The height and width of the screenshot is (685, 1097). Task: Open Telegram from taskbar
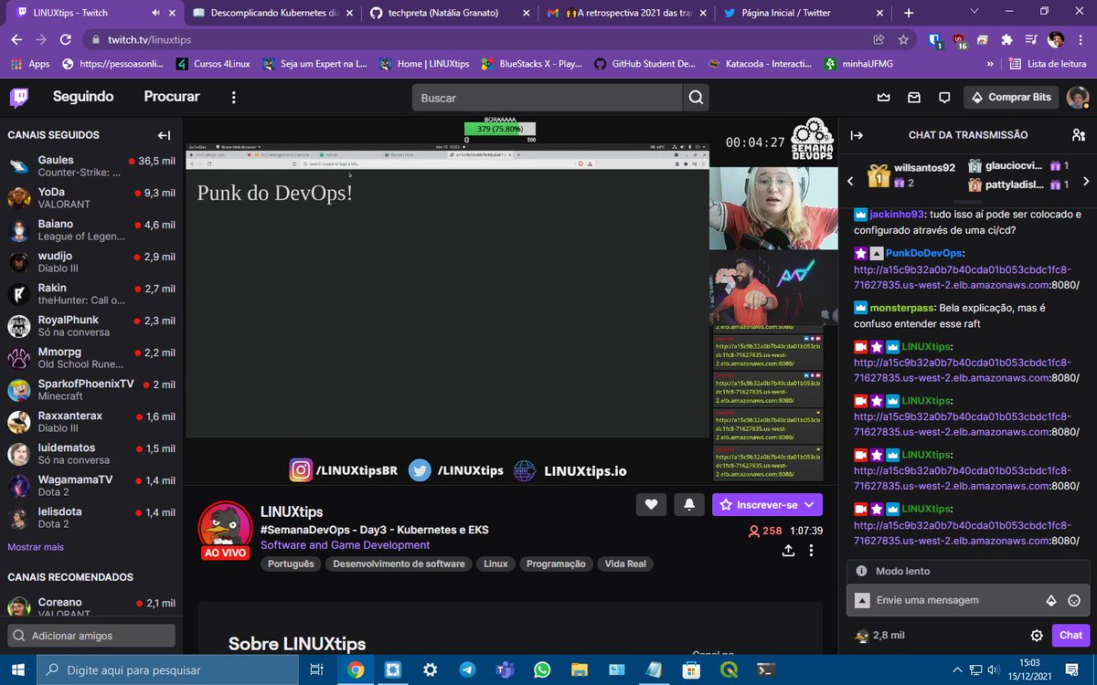coord(466,669)
